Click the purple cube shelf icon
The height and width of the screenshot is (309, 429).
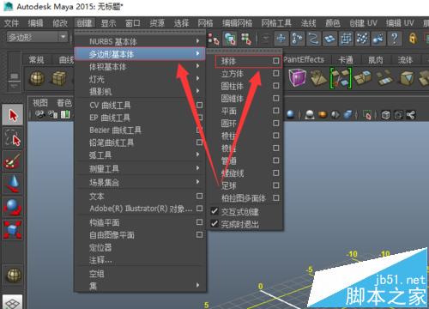[x=297, y=78]
